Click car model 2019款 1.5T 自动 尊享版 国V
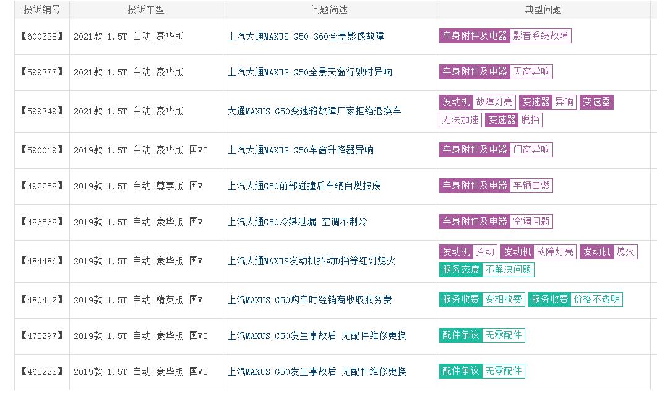The image size is (657, 396). (x=139, y=186)
